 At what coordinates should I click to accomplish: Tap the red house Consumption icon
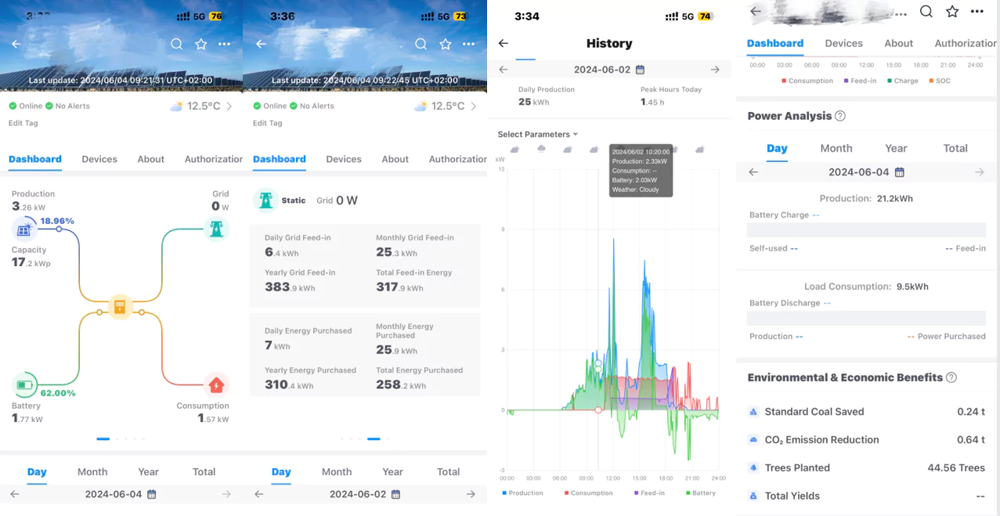point(216,384)
